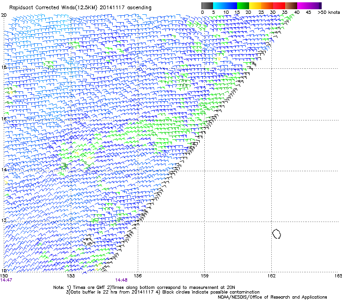The height and width of the screenshot is (300, 342).
Task: Click the 'Black circles indicate possible contamination' note
Action: click(x=208, y=292)
